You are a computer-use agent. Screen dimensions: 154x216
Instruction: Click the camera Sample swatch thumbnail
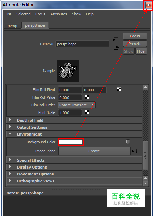coord(68,71)
